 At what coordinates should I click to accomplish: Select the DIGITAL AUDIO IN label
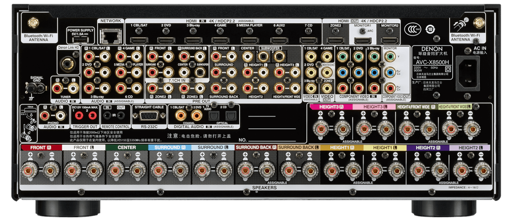click(193, 127)
